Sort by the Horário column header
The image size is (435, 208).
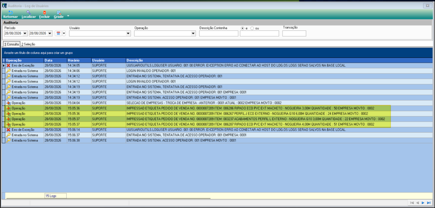[x=79, y=60]
